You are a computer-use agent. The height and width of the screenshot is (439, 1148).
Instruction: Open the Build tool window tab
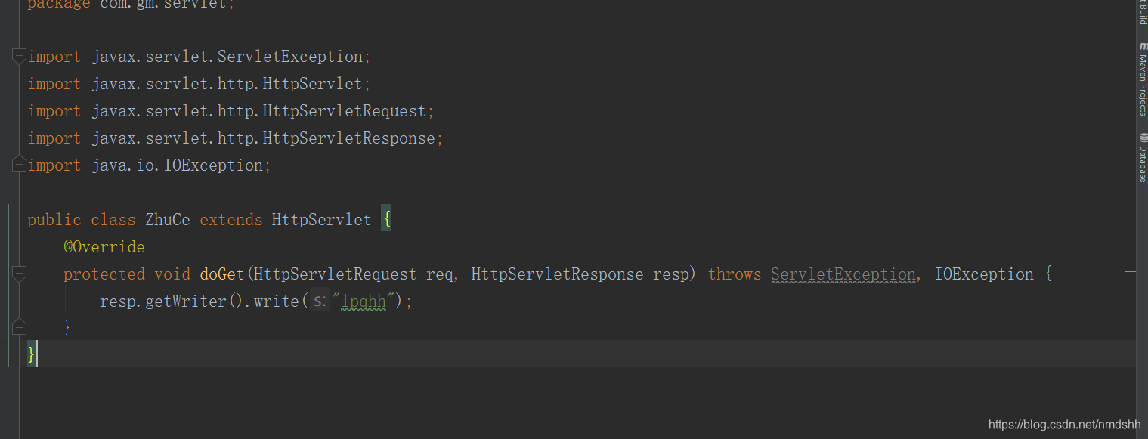tap(1143, 13)
